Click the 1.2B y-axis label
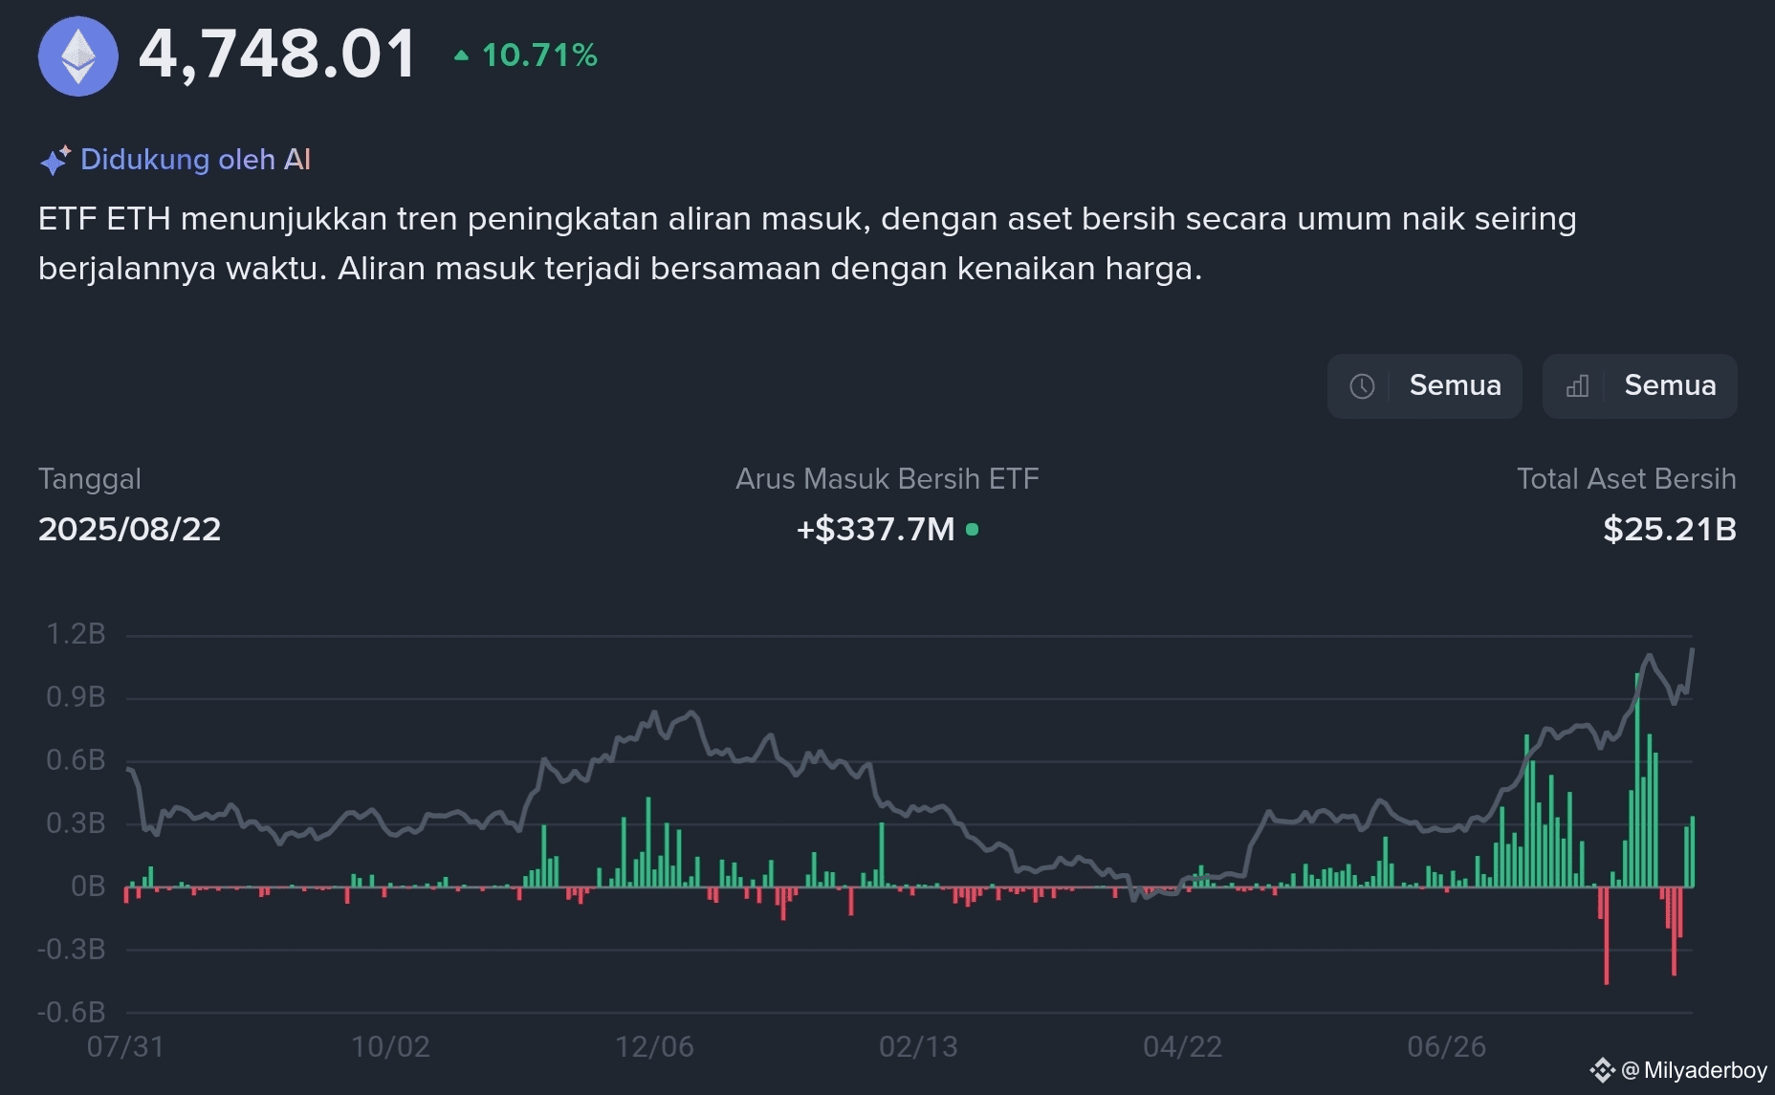The width and height of the screenshot is (1775, 1095). [x=76, y=634]
